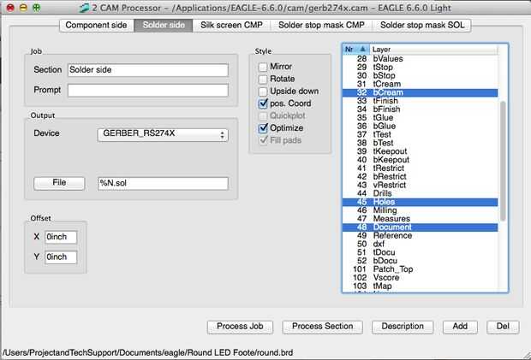Click the layer list vertical scrollbar
The height and width of the screenshot is (360, 531).
(x=503, y=162)
